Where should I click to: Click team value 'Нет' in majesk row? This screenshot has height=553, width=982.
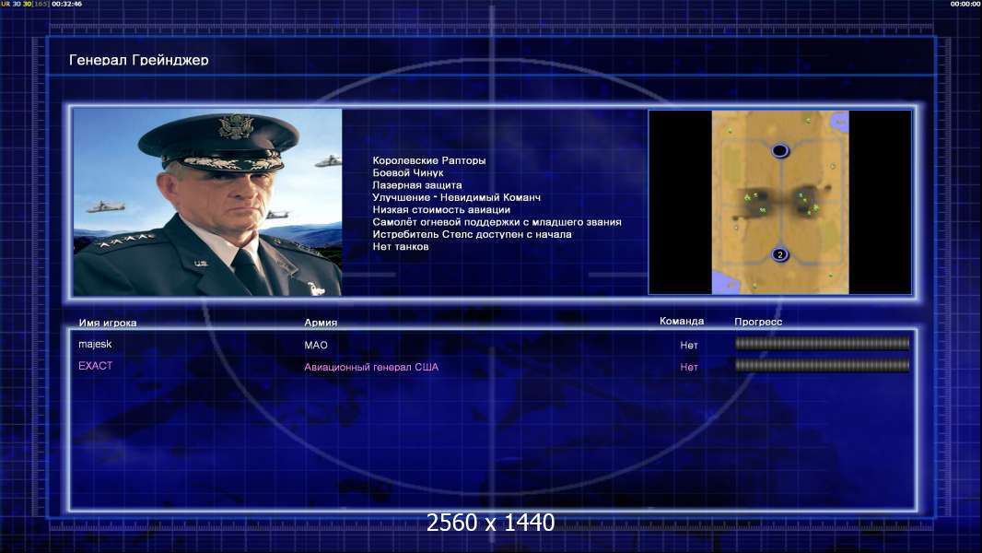click(x=689, y=345)
